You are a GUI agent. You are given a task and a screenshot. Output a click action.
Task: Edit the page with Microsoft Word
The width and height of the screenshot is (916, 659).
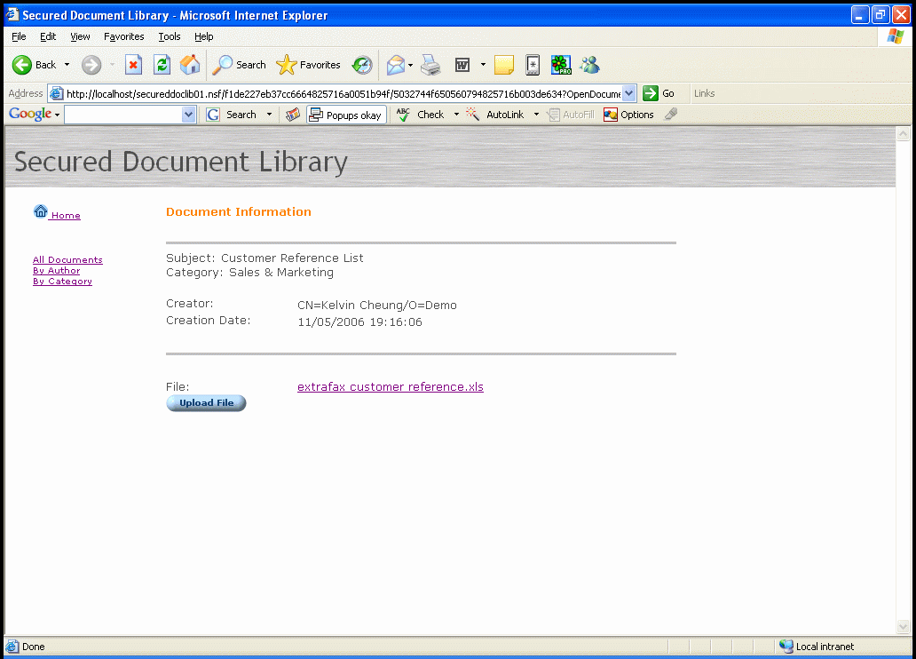[462, 65]
